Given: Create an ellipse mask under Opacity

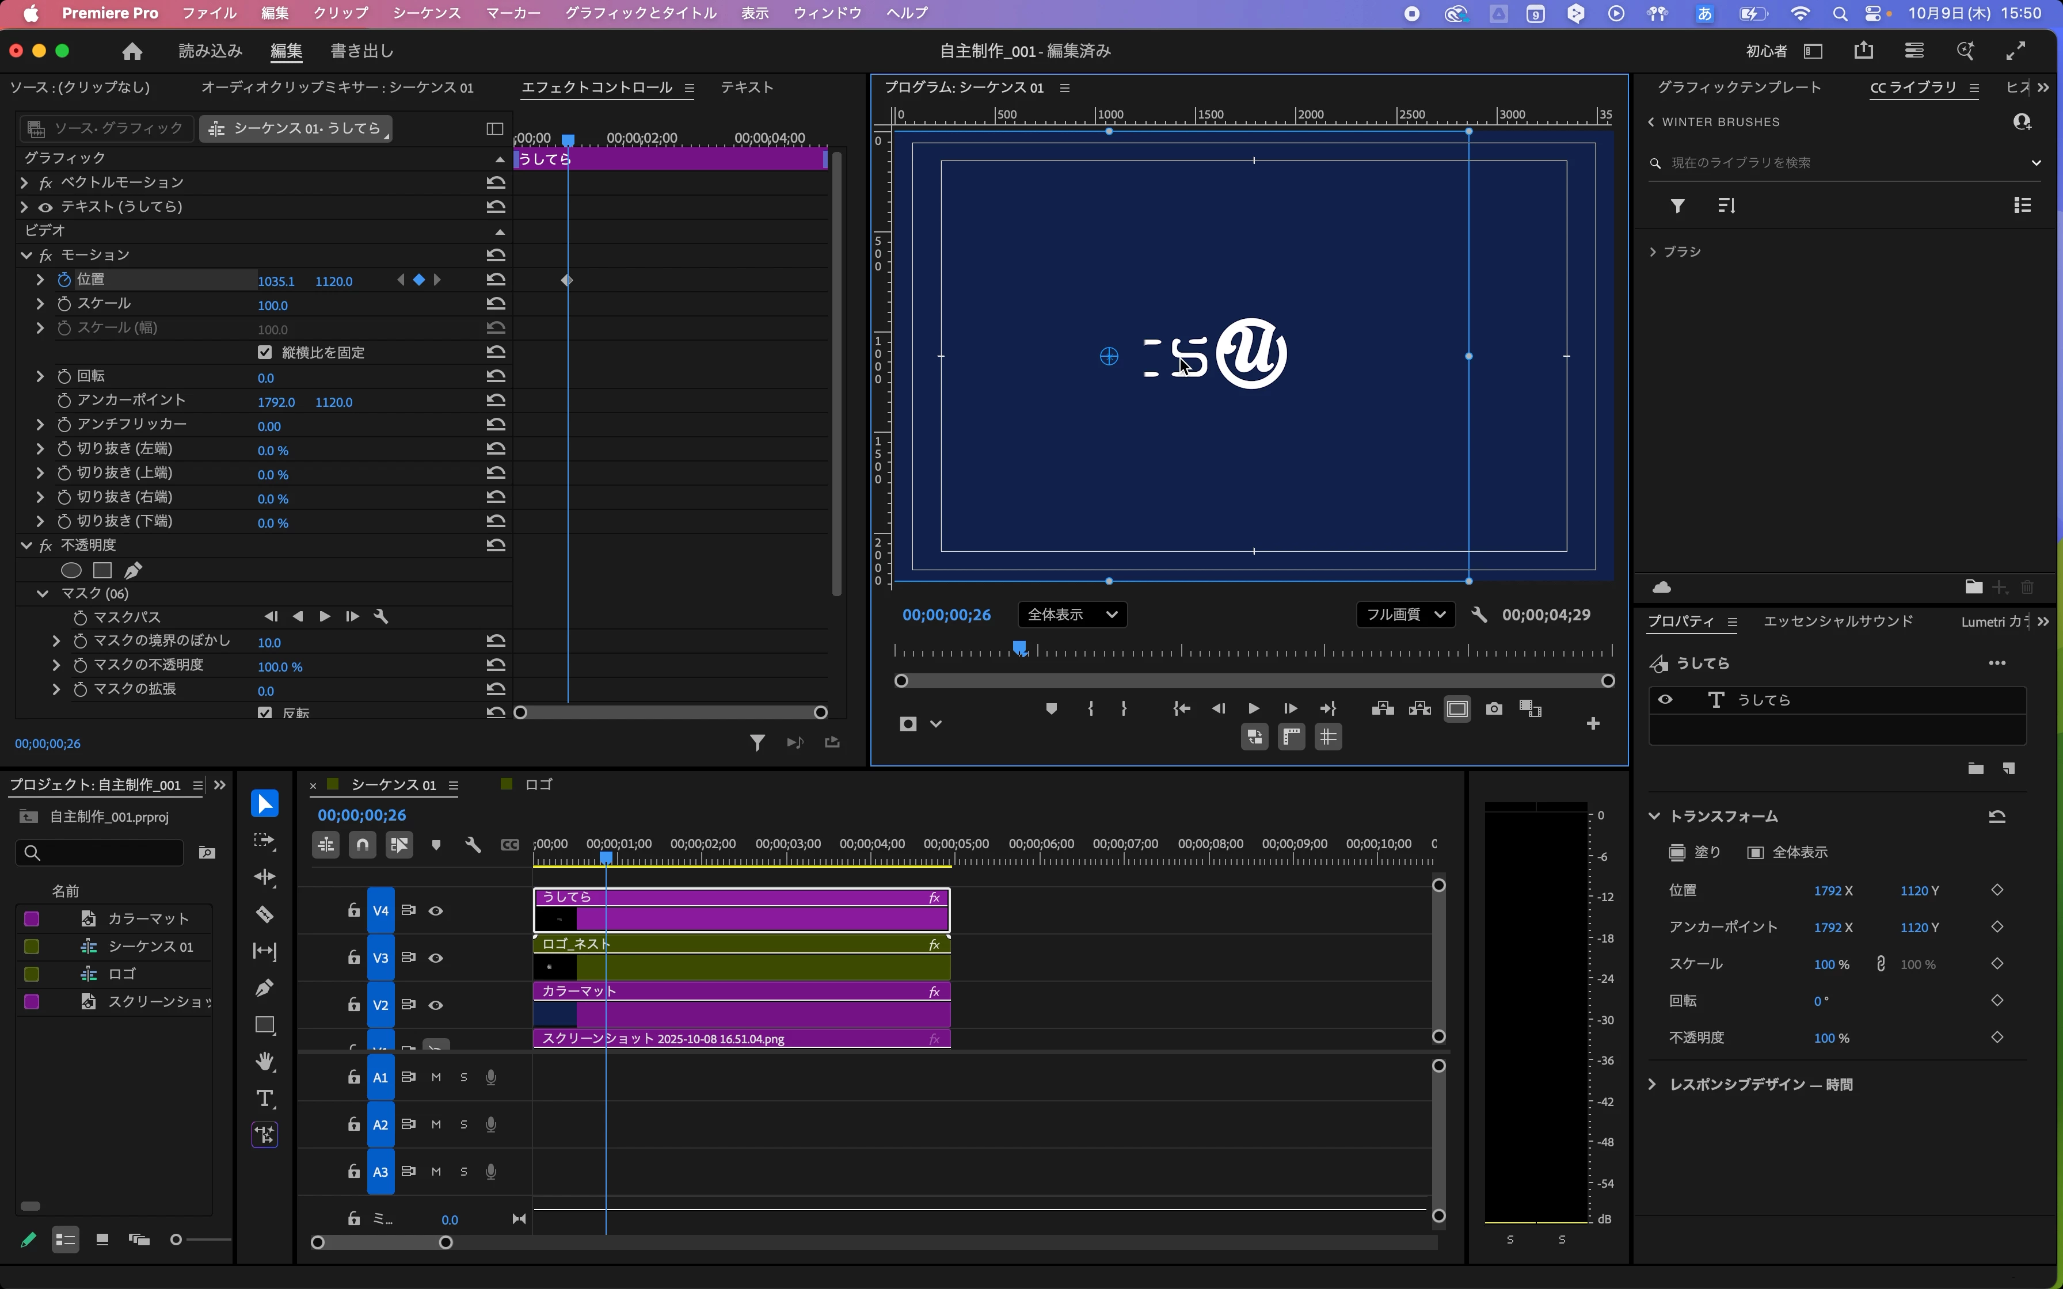Looking at the screenshot, I should [x=71, y=570].
